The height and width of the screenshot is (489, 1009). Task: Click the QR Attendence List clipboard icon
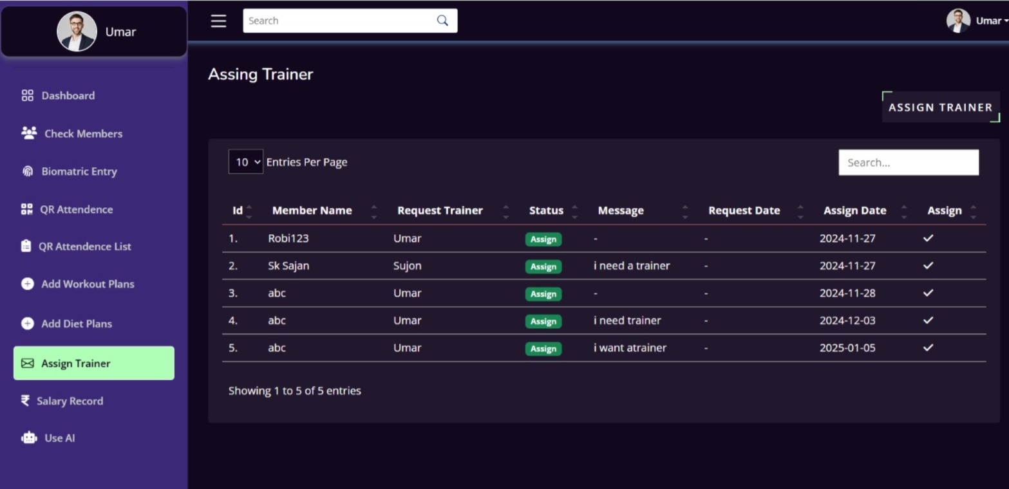(26, 246)
